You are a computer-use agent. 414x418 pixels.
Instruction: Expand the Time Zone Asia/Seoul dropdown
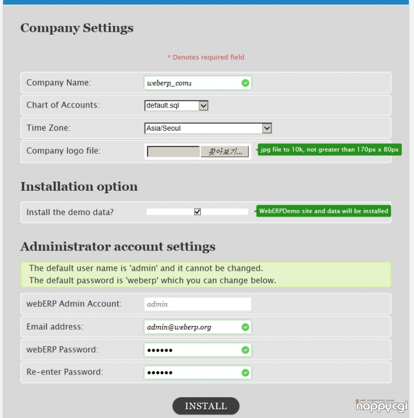coord(208,128)
